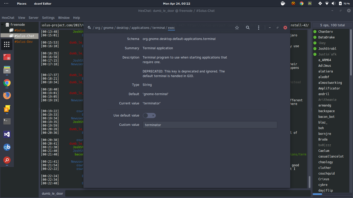Click the Custom value text field

210,125
